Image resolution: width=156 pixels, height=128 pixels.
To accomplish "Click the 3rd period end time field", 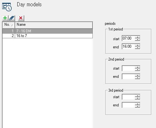I will click(x=128, y=105).
